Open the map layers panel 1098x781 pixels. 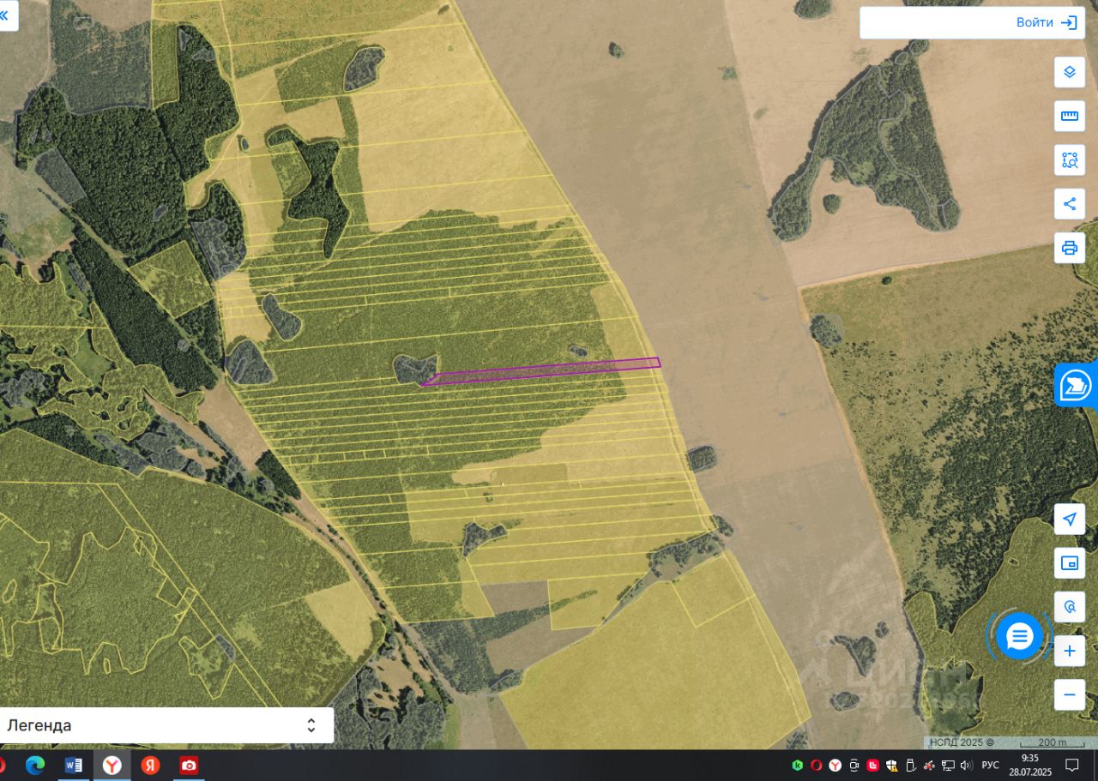coord(1069,72)
